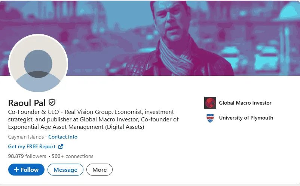Open the Global Macro Investor company name link
Viewport: 300px width, 186px height.
pyautogui.click(x=245, y=103)
